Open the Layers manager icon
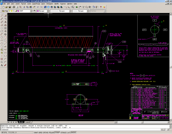The width and height of the screenshot is (172, 134). click(x=3, y=11)
